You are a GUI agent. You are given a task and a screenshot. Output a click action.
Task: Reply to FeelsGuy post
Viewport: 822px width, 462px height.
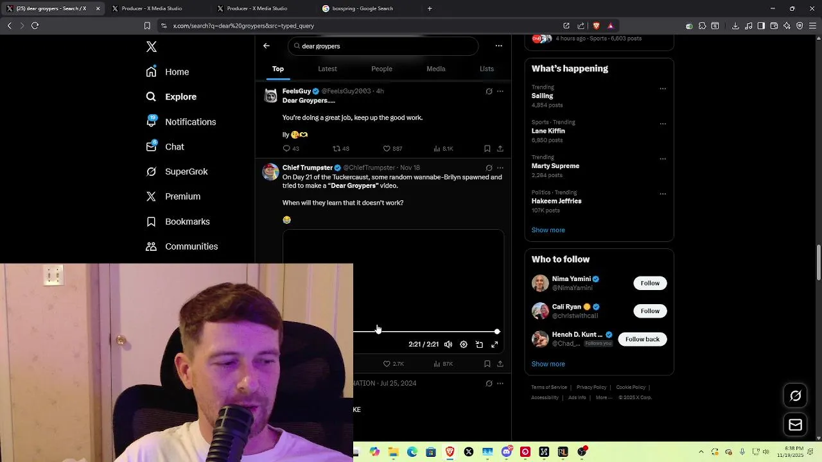(291, 148)
